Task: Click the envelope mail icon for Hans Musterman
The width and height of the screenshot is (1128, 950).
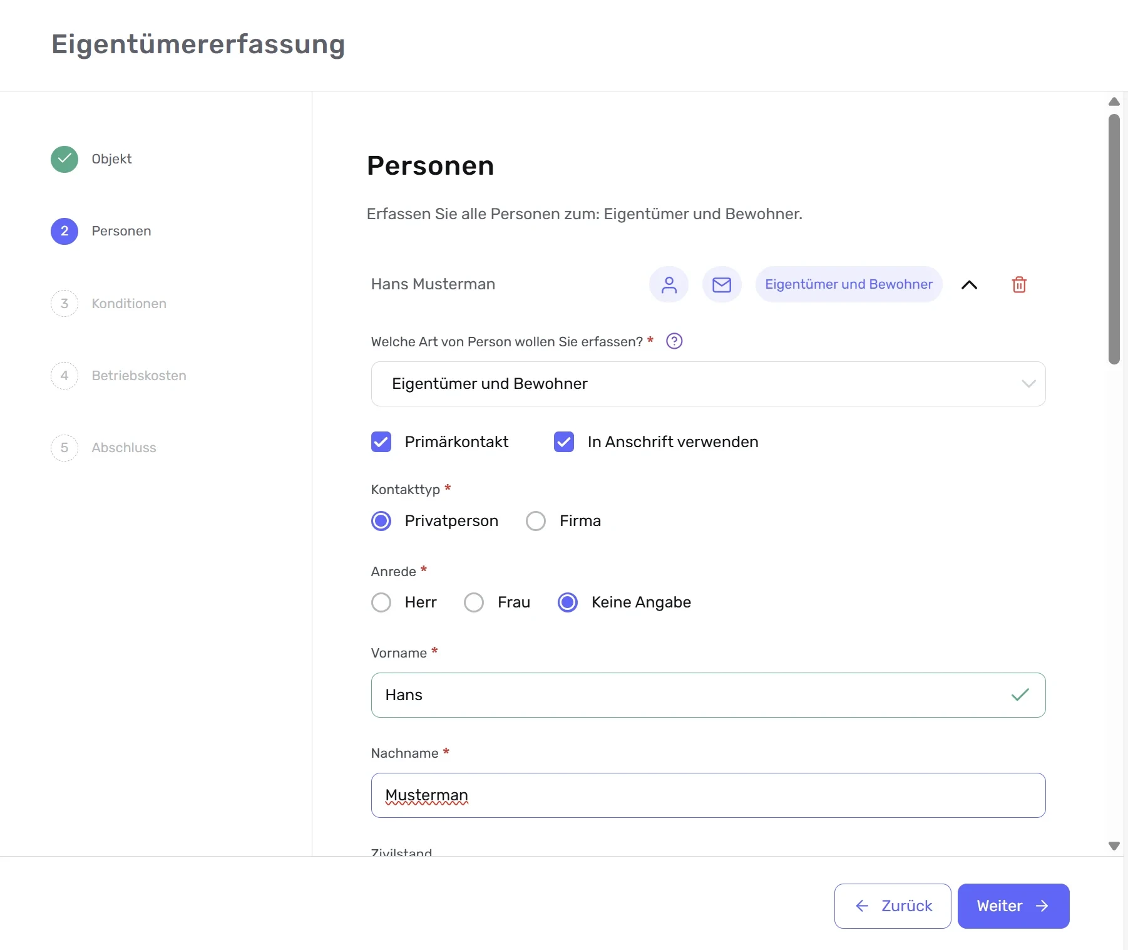Action: click(x=722, y=284)
